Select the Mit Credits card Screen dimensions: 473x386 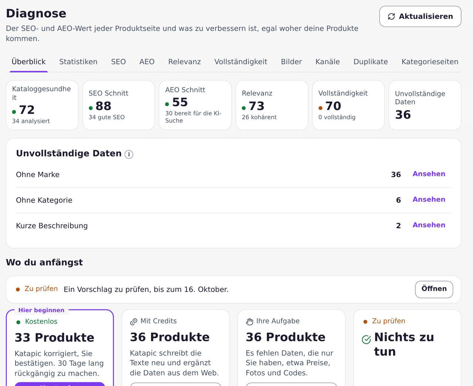[176, 348]
